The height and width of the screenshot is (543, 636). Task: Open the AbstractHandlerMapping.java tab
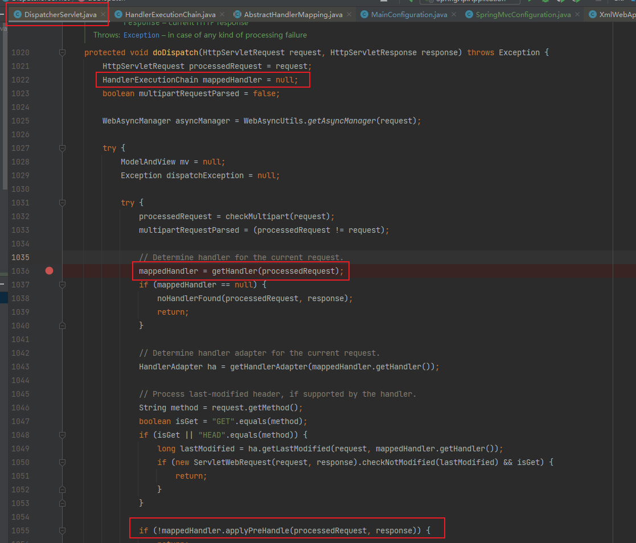click(x=293, y=15)
